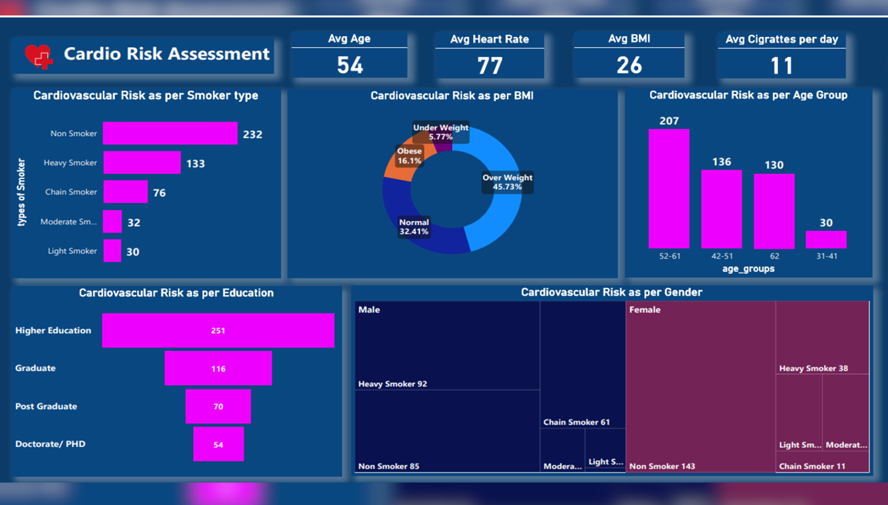Select the 42-51 age group column
Screen dimensions: 888x505
722,209
